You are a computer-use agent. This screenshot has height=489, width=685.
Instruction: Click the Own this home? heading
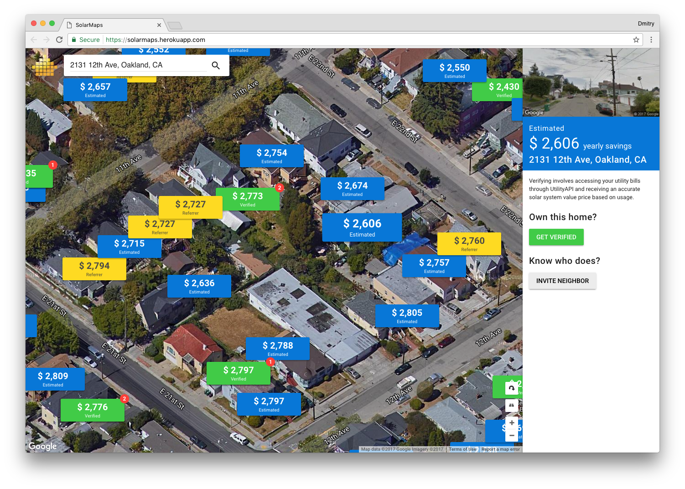coord(563,217)
